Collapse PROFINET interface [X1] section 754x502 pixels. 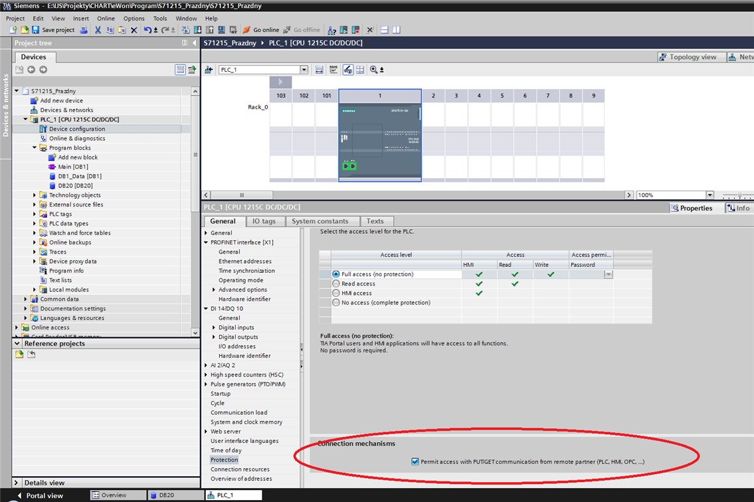[x=206, y=242]
